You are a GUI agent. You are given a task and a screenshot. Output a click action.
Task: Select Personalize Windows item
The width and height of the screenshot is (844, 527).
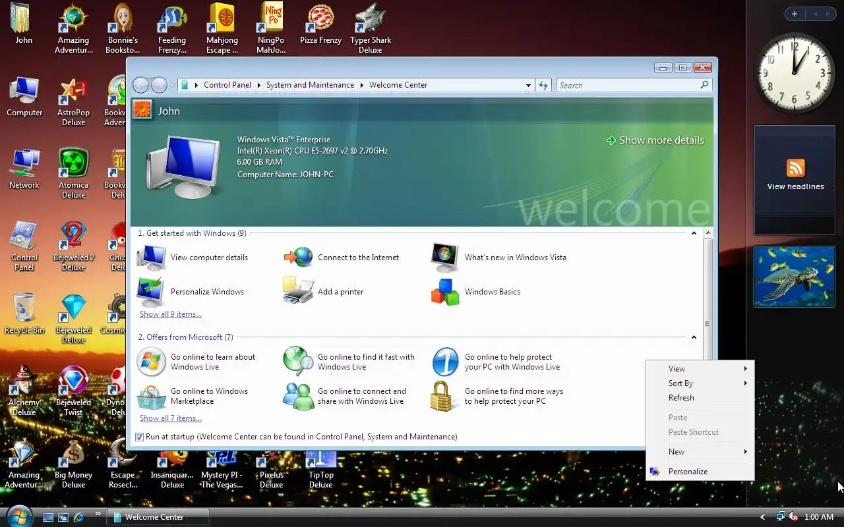[191, 292]
